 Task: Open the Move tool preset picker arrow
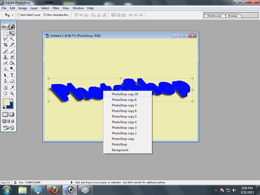click(12, 15)
